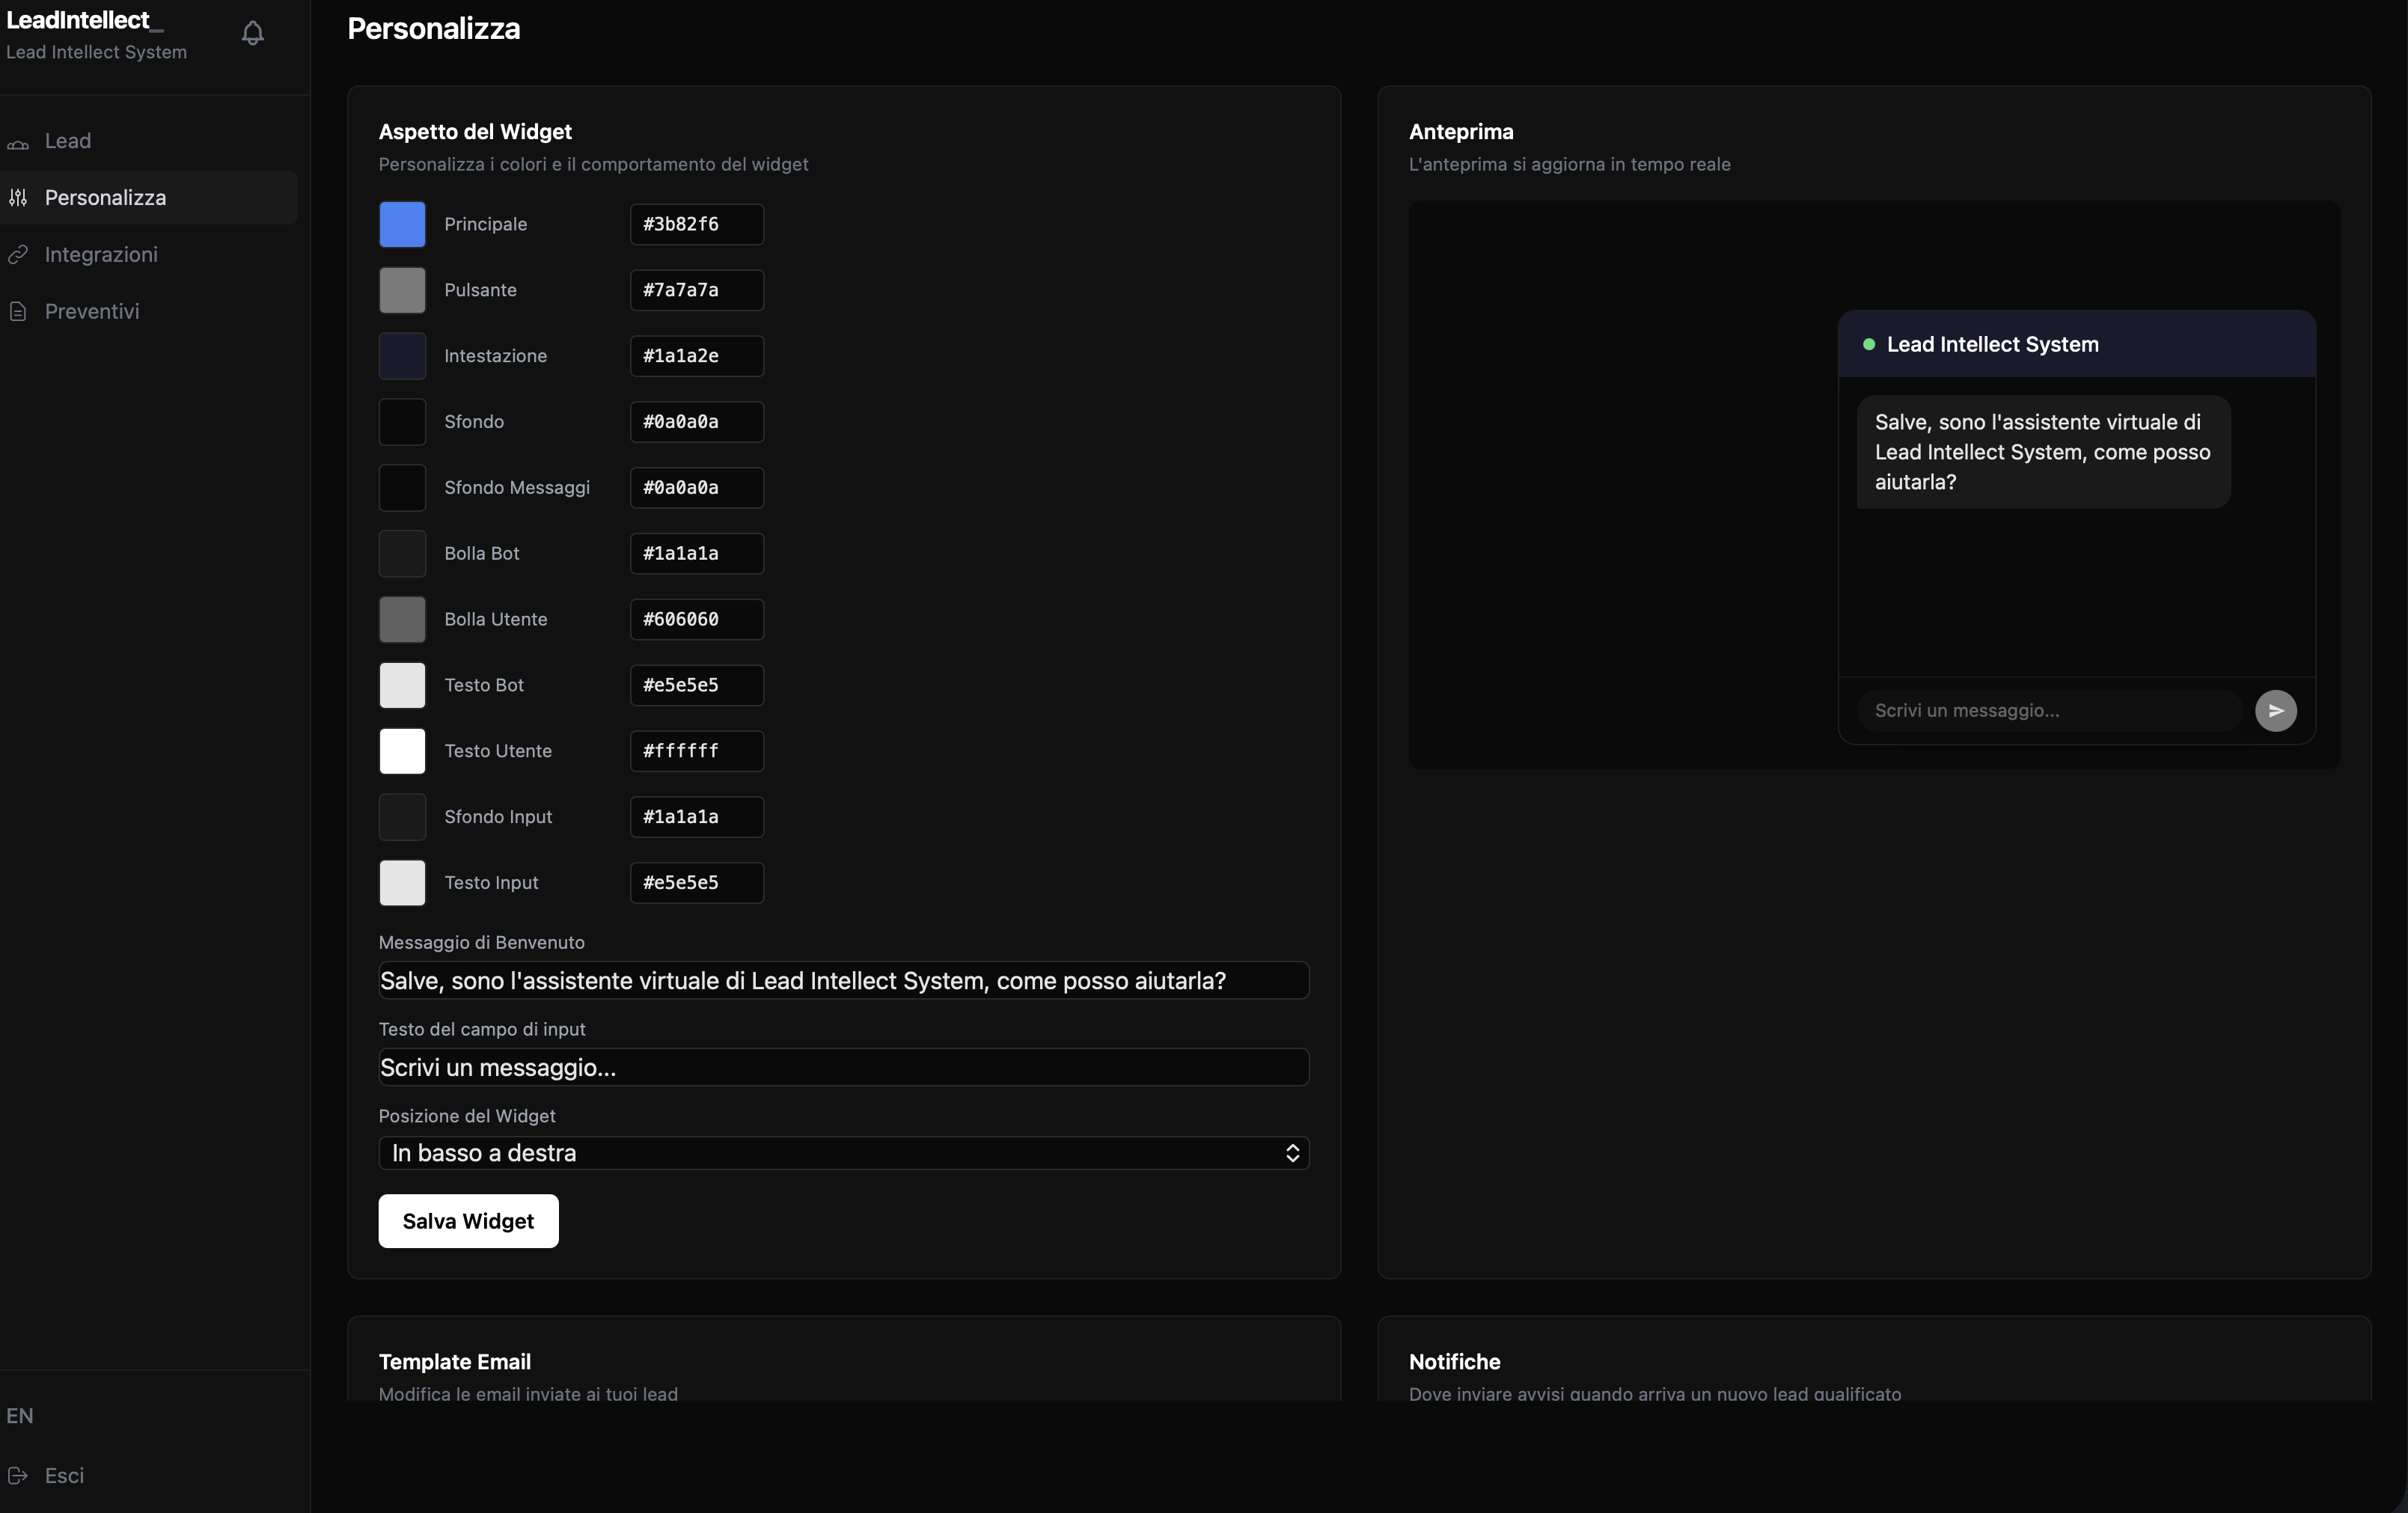Switch language to EN
The image size is (2408, 1513).
coord(20,1416)
